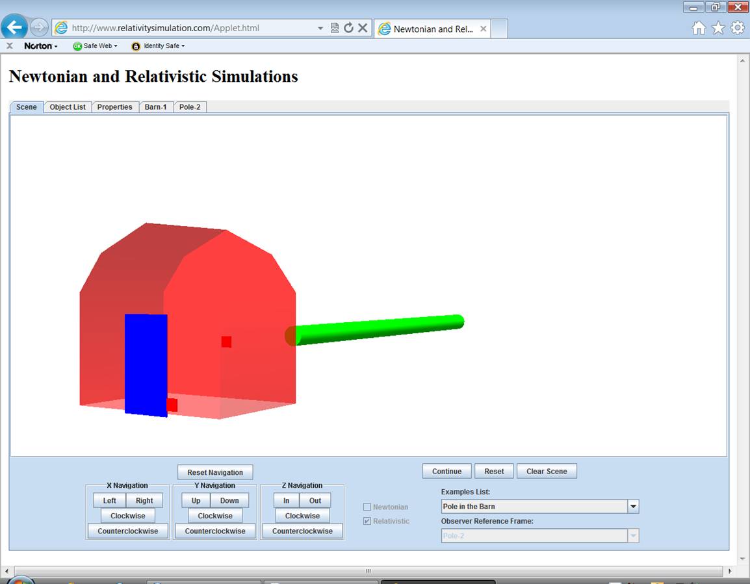Stop page loading with the X icon
Image resolution: width=750 pixels, height=584 pixels.
[363, 28]
